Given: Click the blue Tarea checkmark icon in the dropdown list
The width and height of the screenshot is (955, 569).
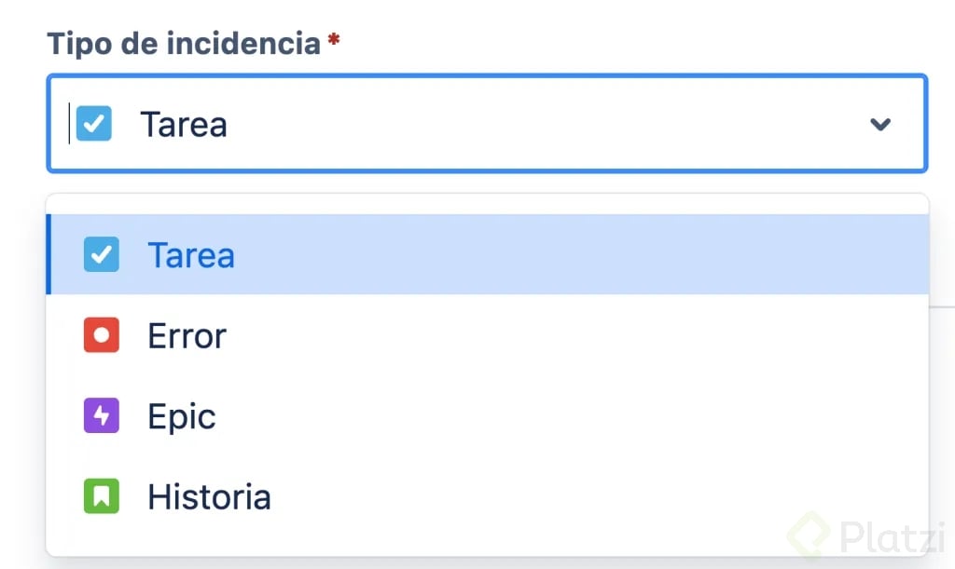Looking at the screenshot, I should (101, 255).
